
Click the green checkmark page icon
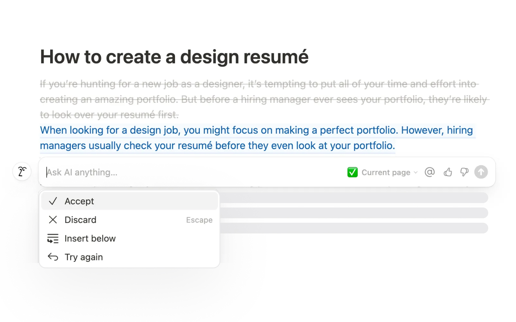352,172
